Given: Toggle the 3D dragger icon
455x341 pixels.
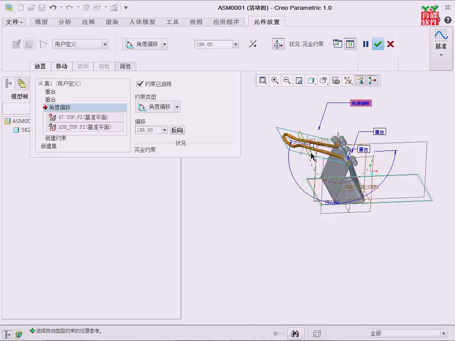Looking at the screenshot, I should (278, 44).
